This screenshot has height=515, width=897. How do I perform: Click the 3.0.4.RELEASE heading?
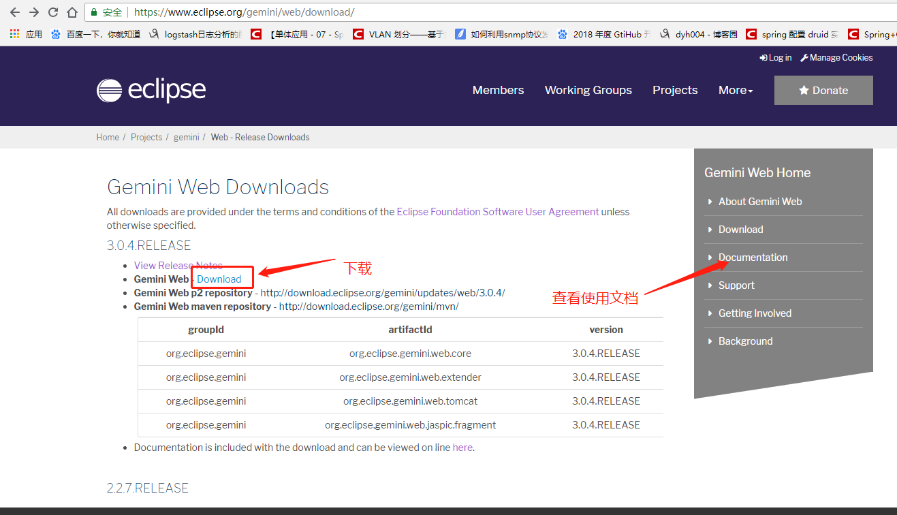tap(149, 245)
